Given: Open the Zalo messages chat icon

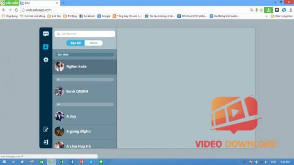Looking at the screenshot, I should [46, 34].
